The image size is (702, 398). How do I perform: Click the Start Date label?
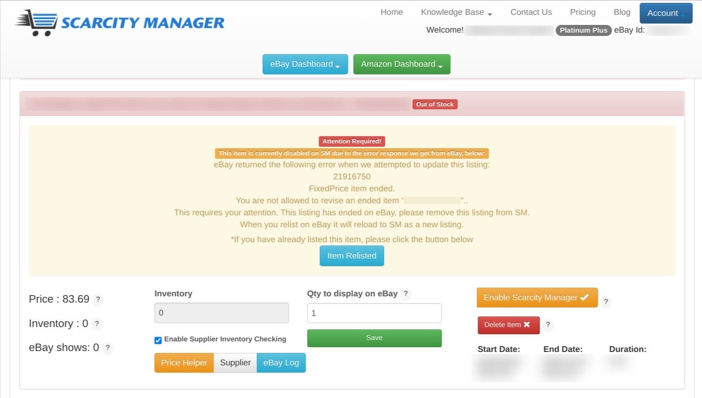[499, 349]
